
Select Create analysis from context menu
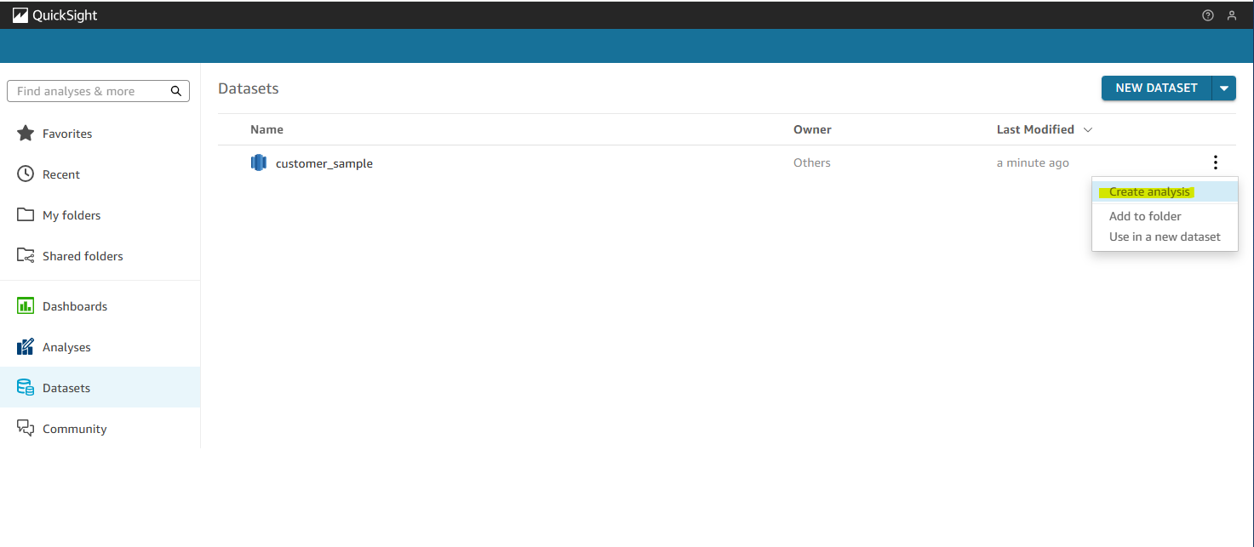1165,191
